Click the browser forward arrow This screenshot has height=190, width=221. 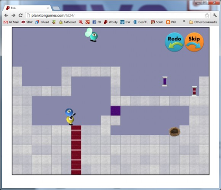tap(13, 15)
